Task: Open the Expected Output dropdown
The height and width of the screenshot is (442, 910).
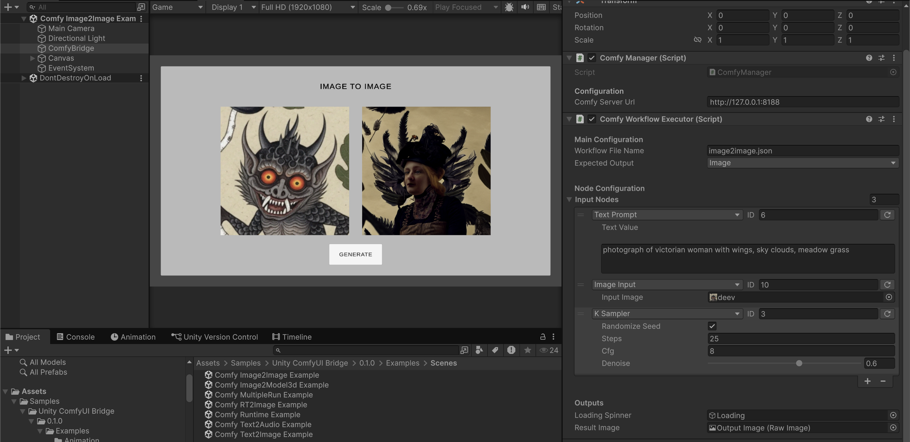Action: tap(802, 163)
